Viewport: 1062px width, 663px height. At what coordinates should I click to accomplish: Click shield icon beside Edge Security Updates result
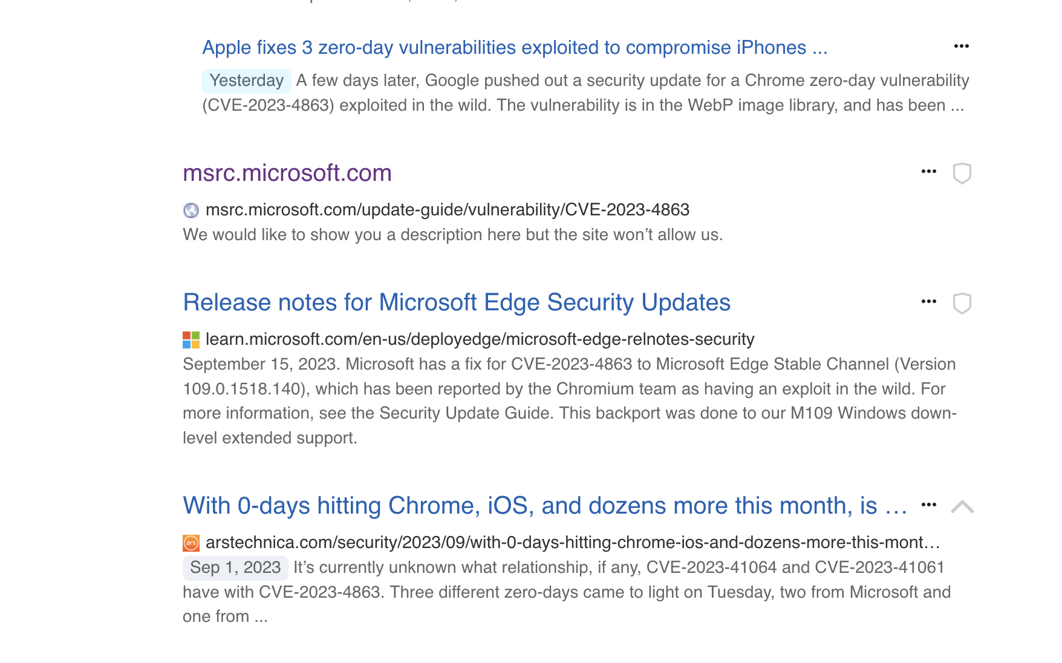[x=962, y=304]
